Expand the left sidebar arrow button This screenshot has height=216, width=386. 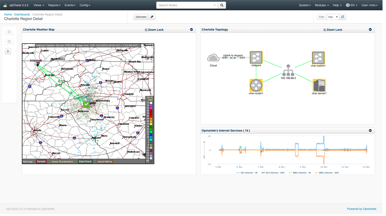click(8, 51)
